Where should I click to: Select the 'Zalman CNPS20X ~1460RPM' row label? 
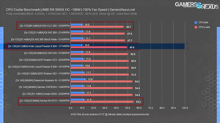pos(44,87)
